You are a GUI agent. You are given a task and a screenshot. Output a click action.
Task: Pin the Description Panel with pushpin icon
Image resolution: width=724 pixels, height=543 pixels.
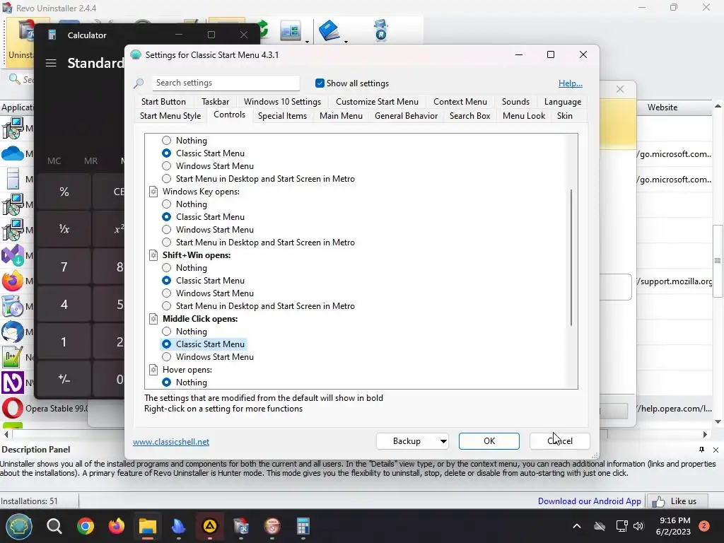[702, 450]
